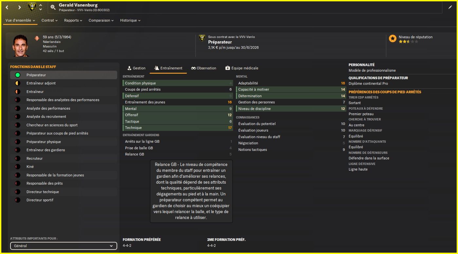458x254 pixels.
Task: Click the Condition physique attribute row
Action: (x=178, y=83)
